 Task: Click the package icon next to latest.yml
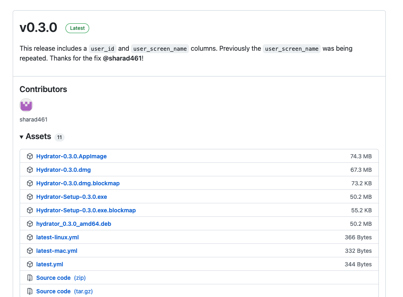30,264
